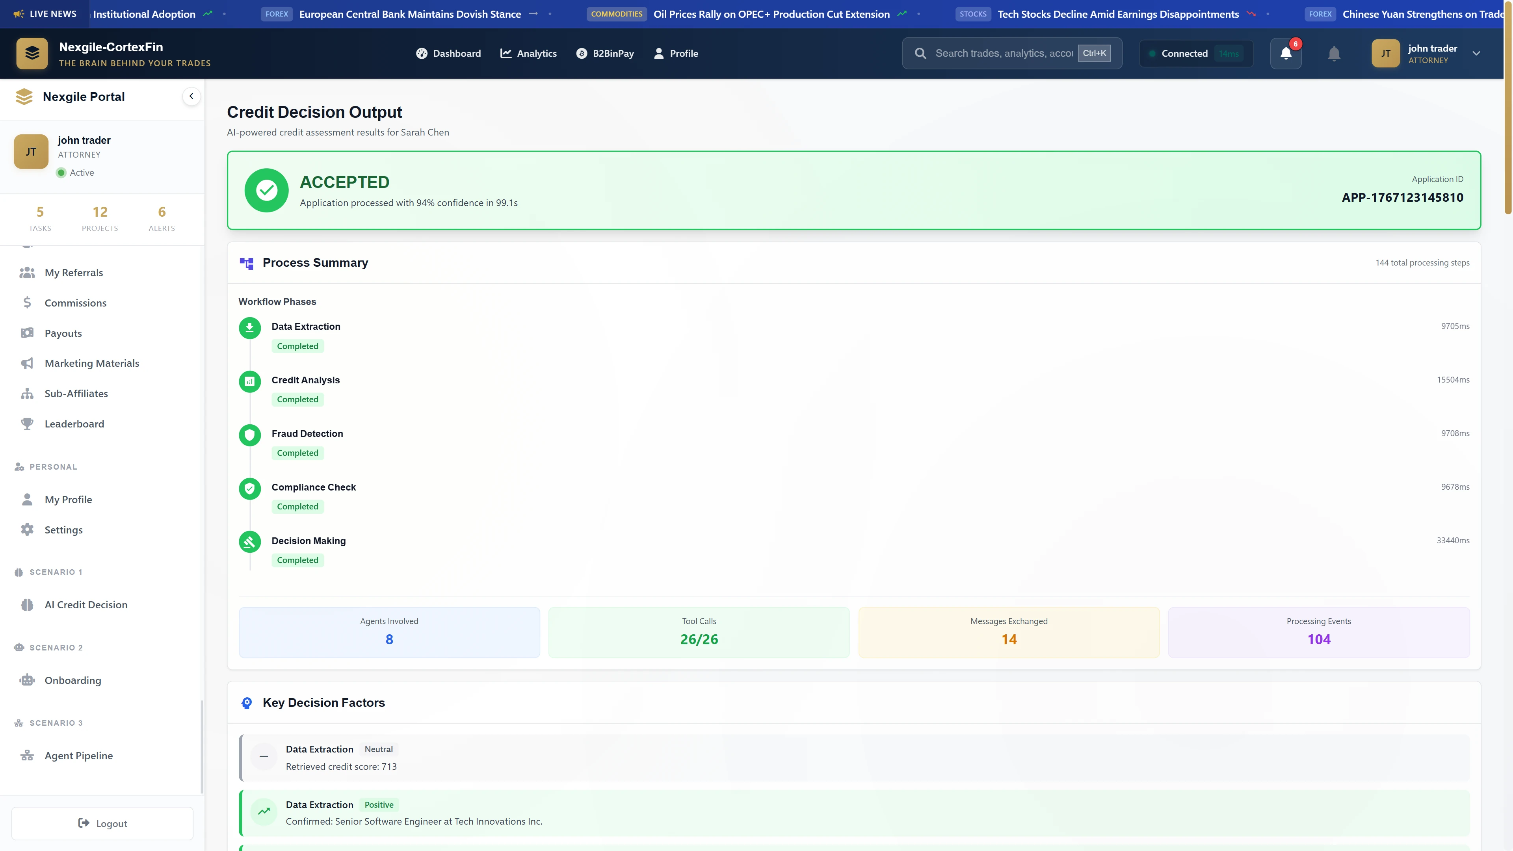The height and width of the screenshot is (851, 1513).
Task: Click the green ACCEPTED checkmark icon
Action: [267, 190]
